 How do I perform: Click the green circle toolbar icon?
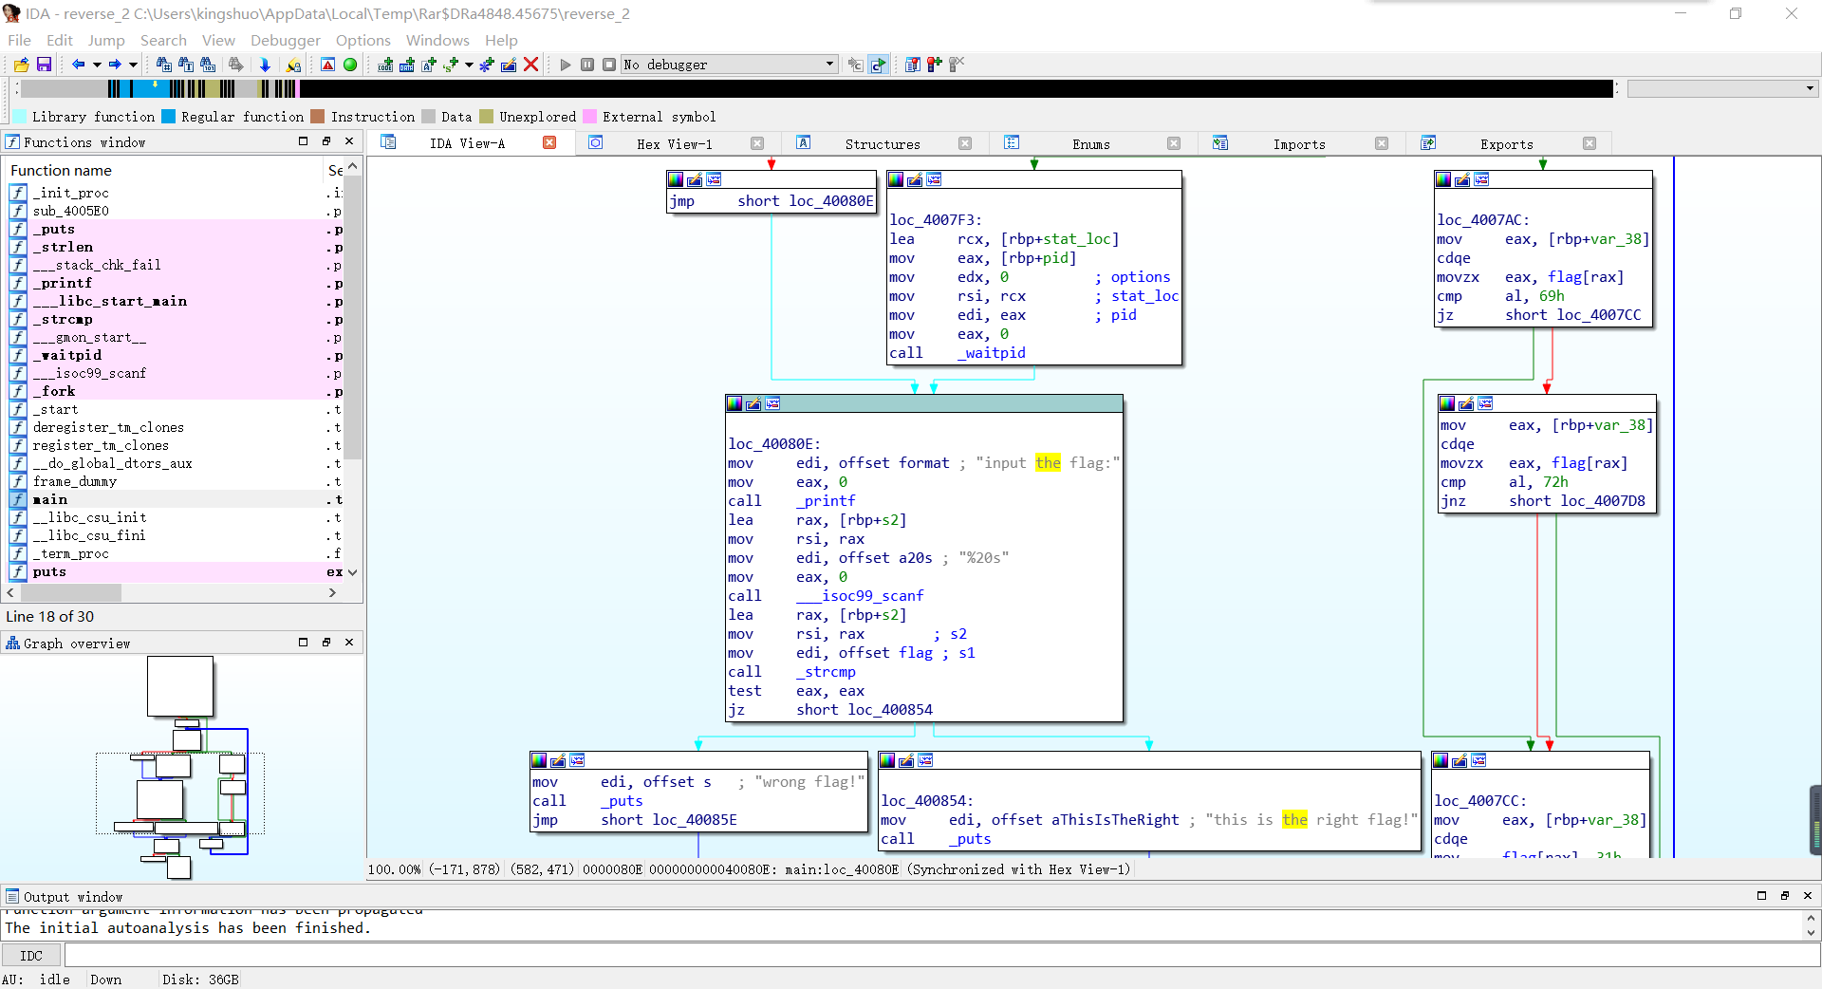click(x=350, y=65)
